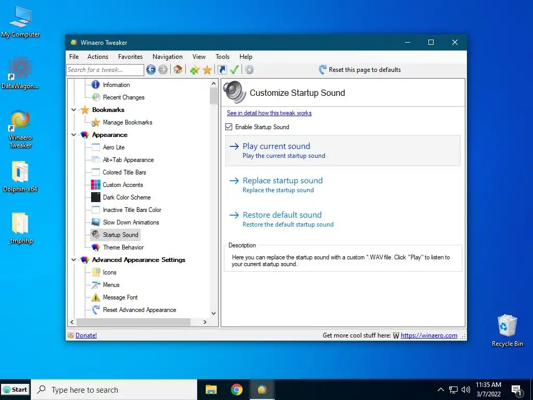Click the Theme Behavior icon
Image resolution: width=533 pixels, height=400 pixels.
pyautogui.click(x=96, y=247)
